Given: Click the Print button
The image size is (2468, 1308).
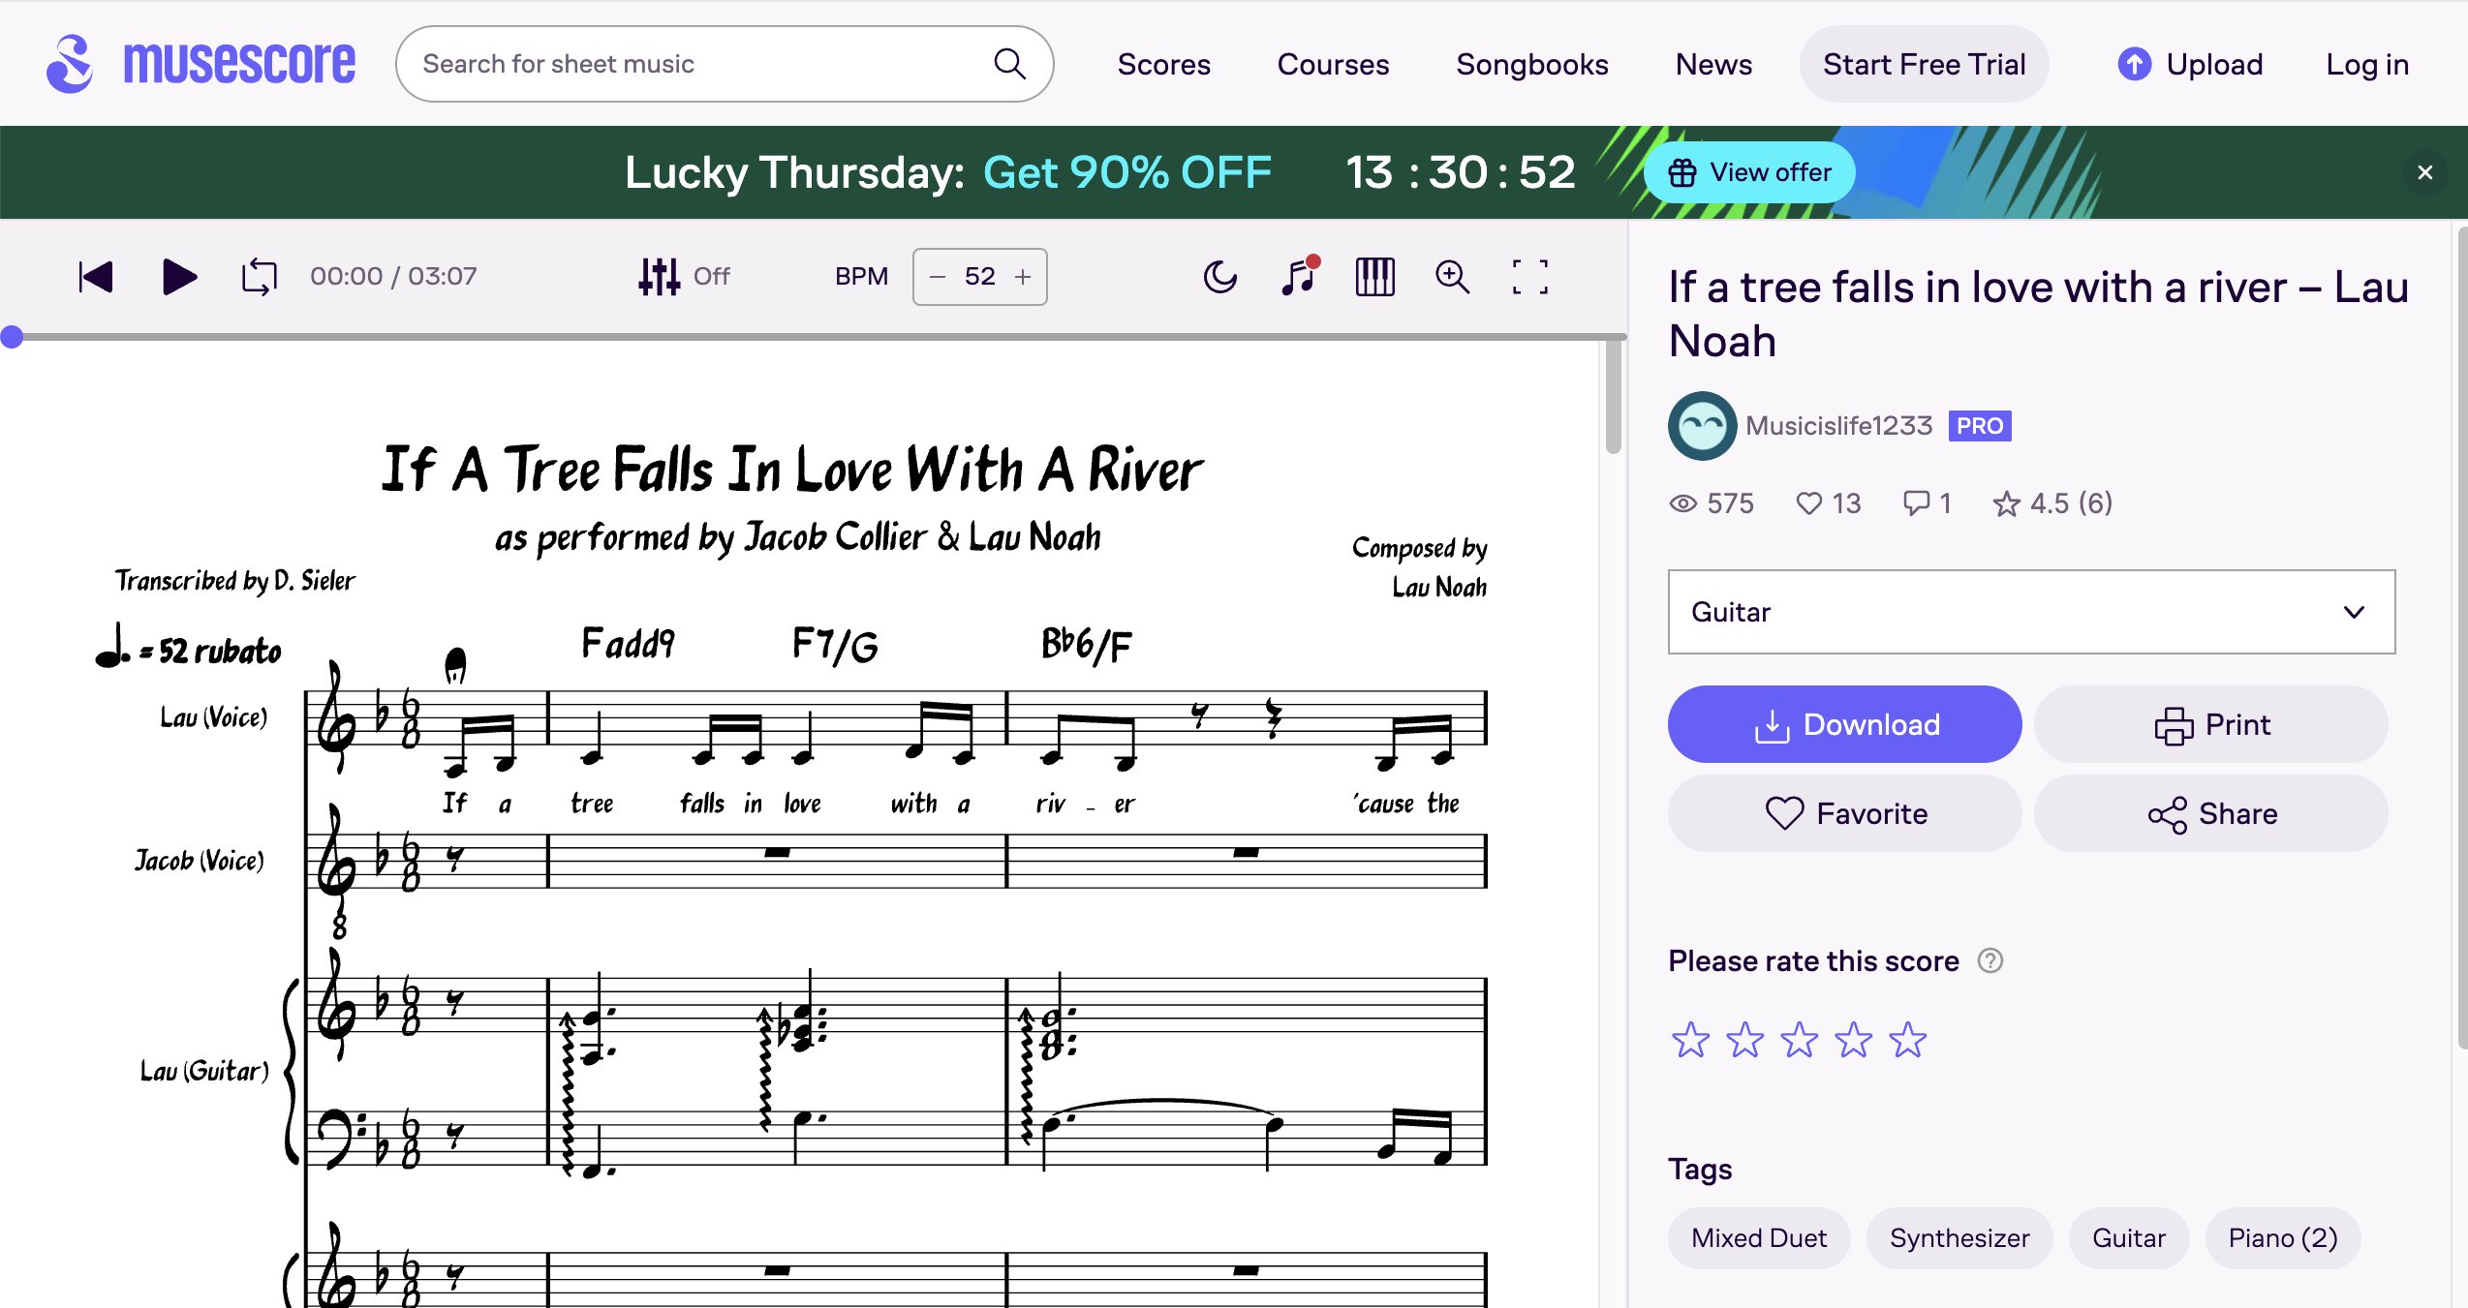Looking at the screenshot, I should [2211, 724].
